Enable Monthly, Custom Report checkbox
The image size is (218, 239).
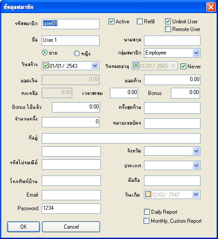point(146,221)
